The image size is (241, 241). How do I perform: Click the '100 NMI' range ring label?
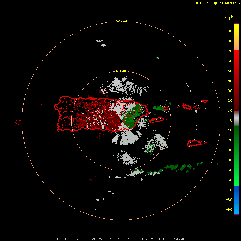[121, 21]
